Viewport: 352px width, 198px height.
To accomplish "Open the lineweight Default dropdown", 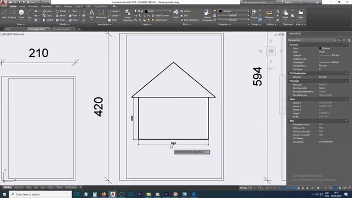I will point(234,15).
